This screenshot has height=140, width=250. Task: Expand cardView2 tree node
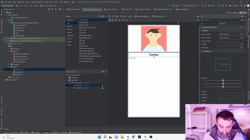(x=67, y=78)
